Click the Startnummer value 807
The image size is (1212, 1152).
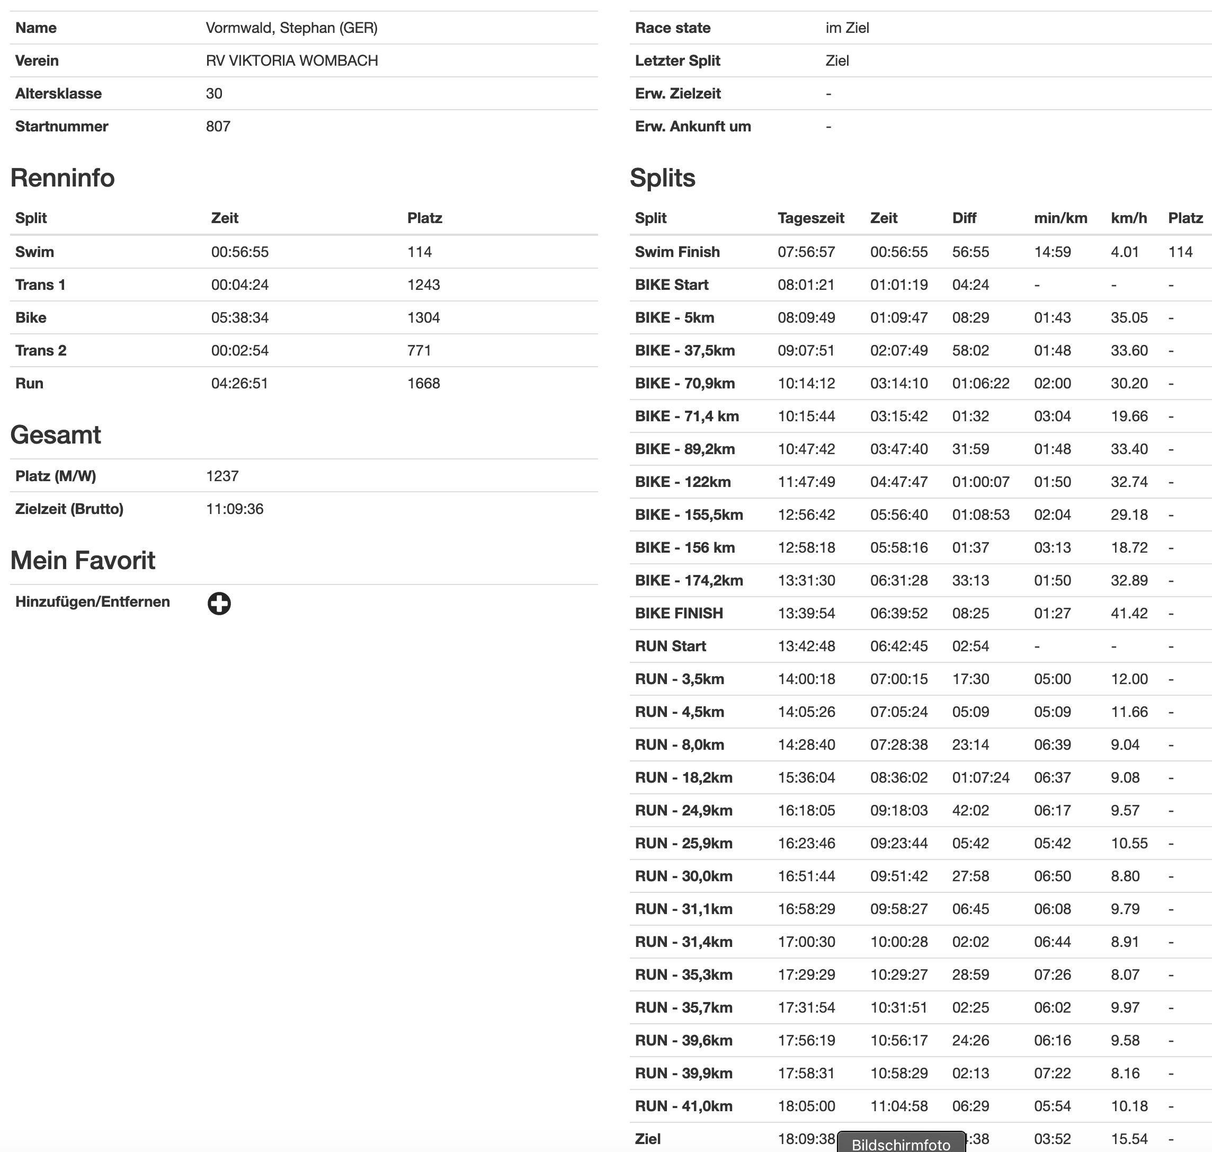218,126
